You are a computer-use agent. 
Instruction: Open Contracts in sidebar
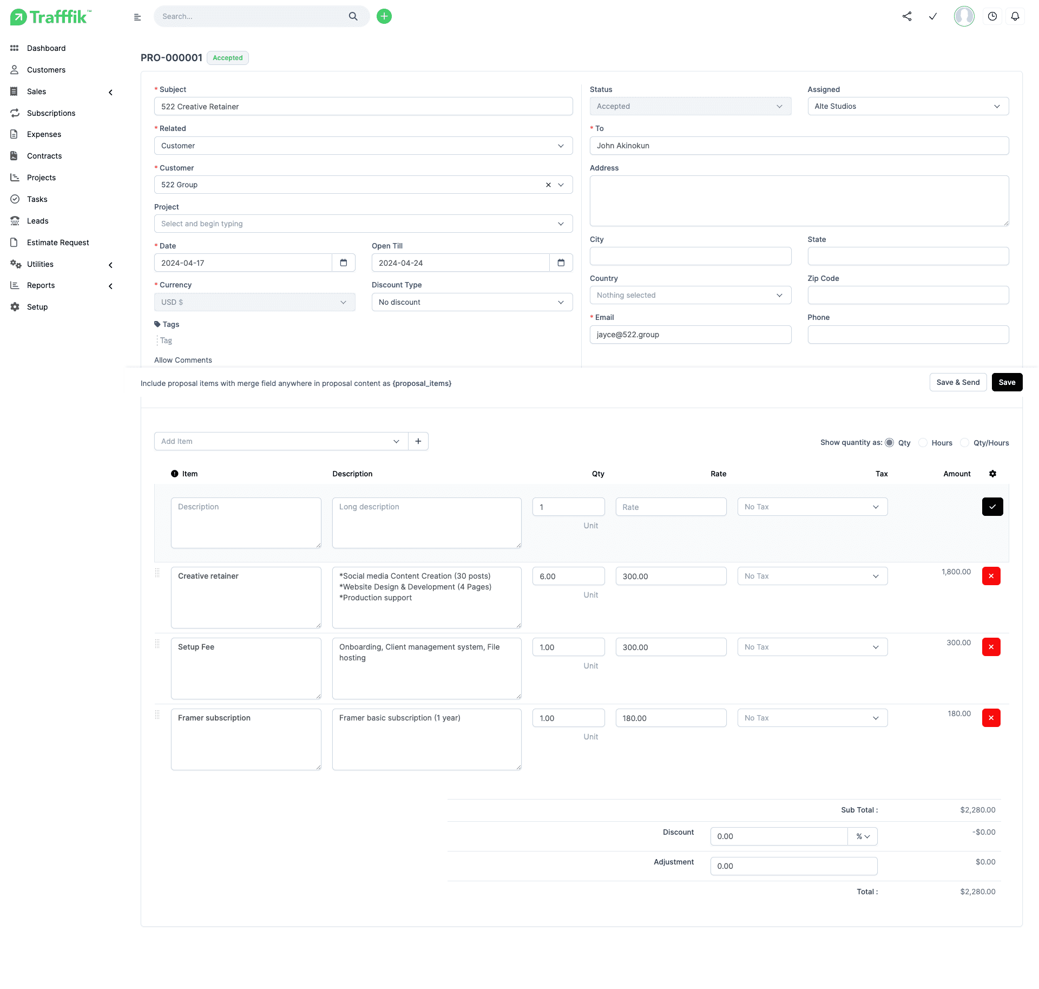click(44, 156)
